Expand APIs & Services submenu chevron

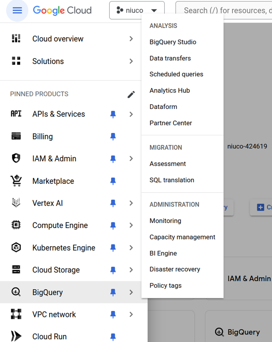click(x=131, y=114)
